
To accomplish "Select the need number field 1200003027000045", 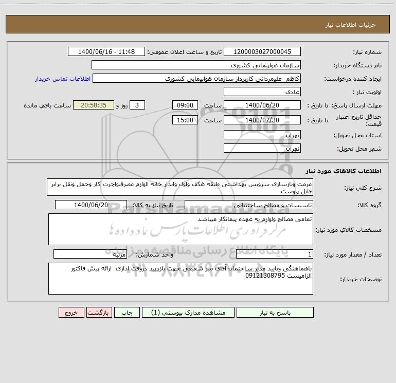I will [x=262, y=52].
